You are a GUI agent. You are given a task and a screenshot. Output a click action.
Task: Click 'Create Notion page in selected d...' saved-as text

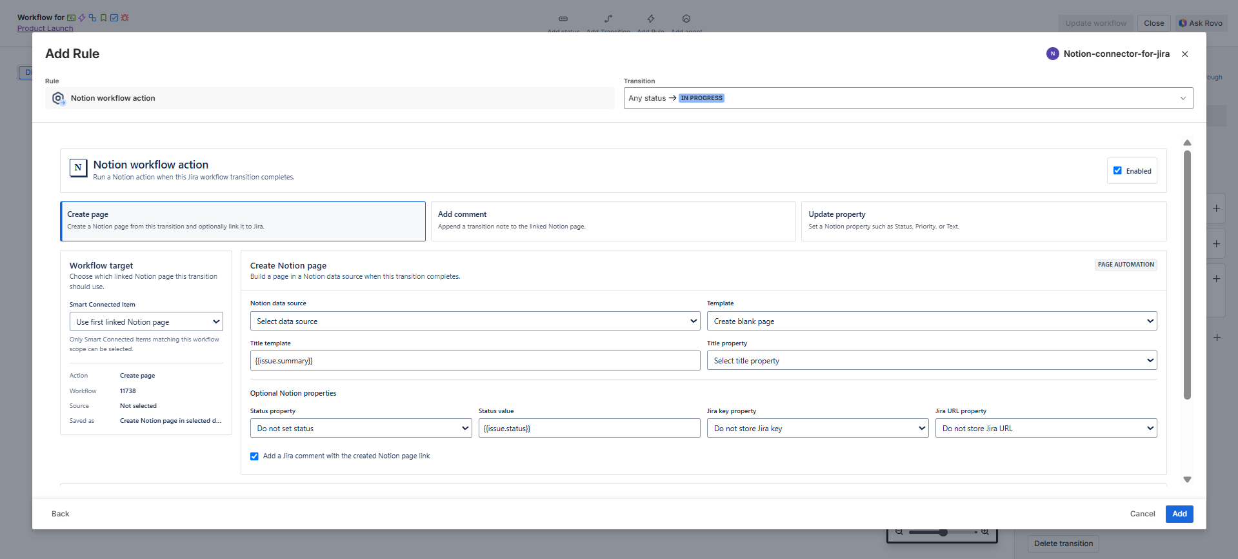point(170,421)
